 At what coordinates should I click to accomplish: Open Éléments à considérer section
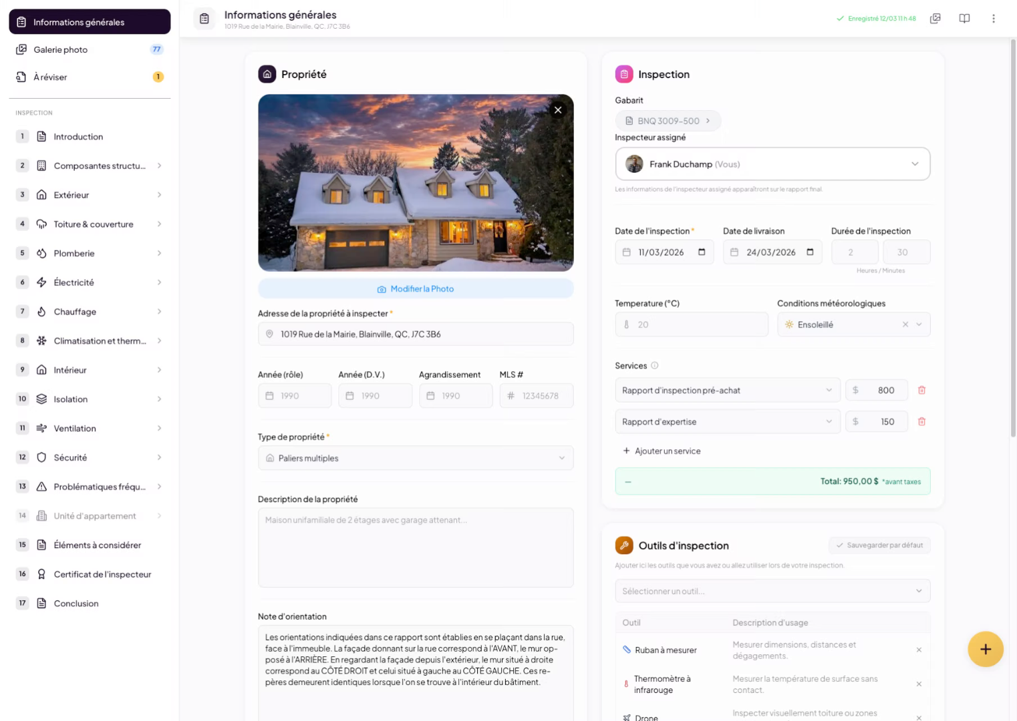pyautogui.click(x=90, y=545)
